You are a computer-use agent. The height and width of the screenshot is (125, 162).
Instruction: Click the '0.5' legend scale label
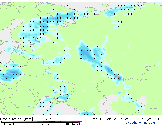9,124
